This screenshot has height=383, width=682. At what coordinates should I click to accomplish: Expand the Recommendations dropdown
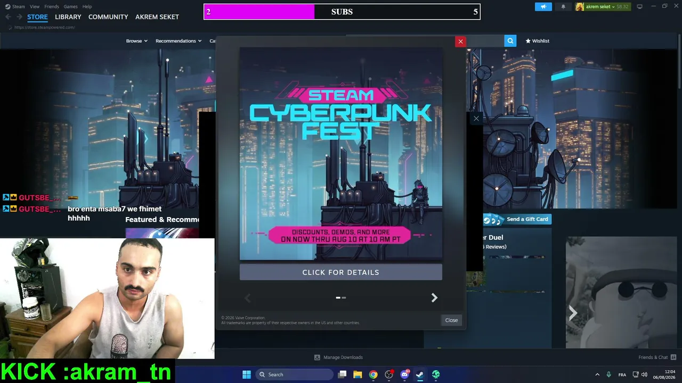[x=178, y=41]
